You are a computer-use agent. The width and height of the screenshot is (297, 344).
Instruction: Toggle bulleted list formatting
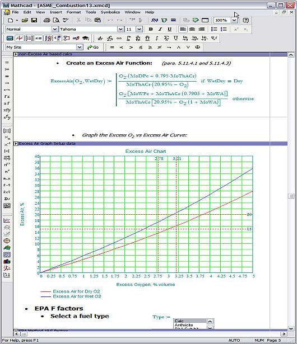(x=214, y=29)
